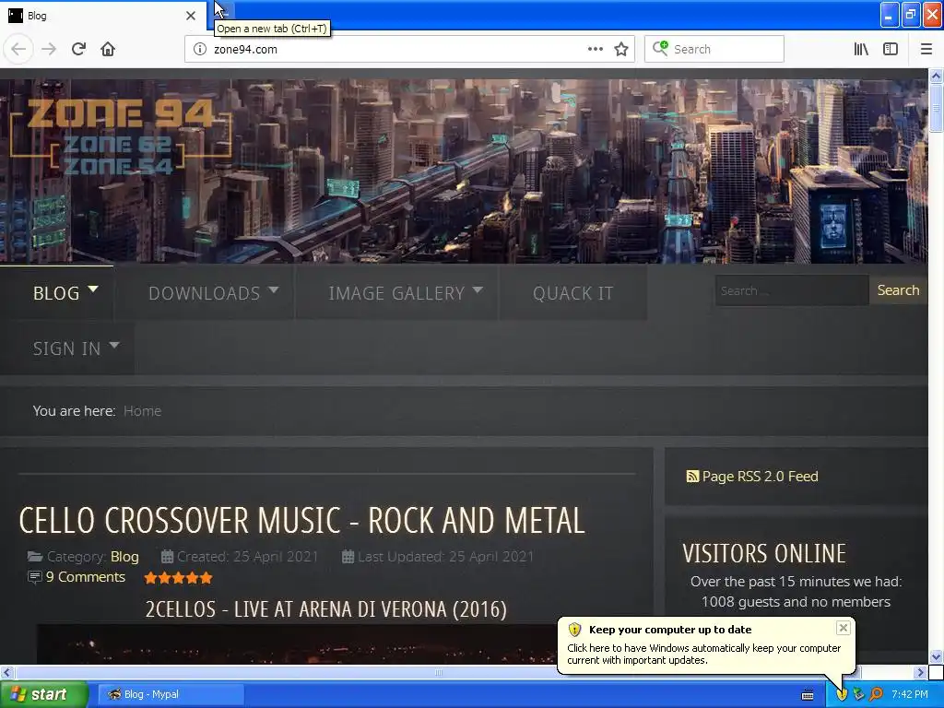Click the calendar icon beside Created date
This screenshot has height=708, width=944.
coord(168,557)
